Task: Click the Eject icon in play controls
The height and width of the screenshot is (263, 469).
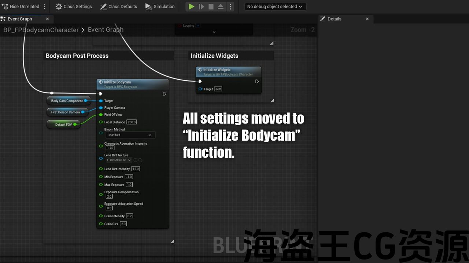Action: 221,7
